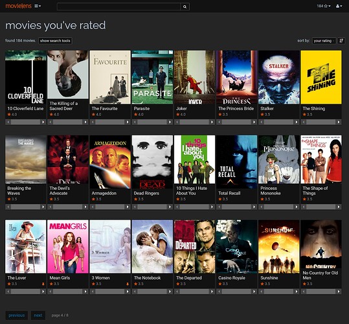The image size is (349, 324).
Task: Open 'The Shape of Things' title link
Action: coord(315,191)
